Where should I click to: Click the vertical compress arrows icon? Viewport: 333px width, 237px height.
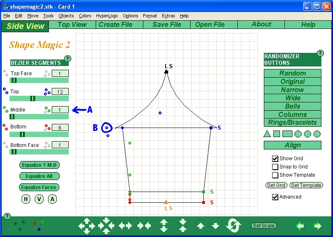tap(183, 226)
